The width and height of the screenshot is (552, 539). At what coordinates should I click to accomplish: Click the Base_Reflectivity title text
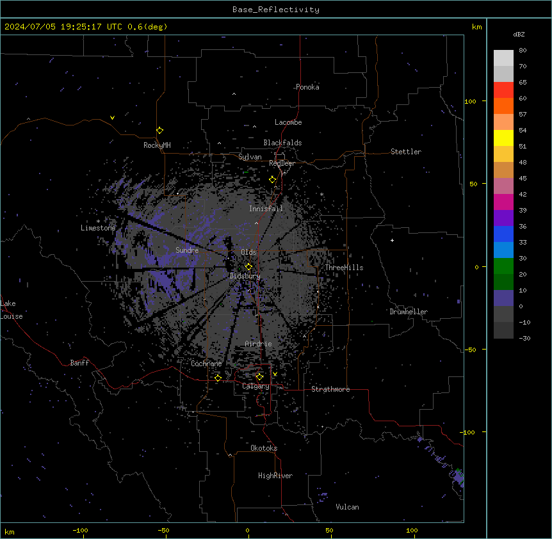[x=276, y=10]
